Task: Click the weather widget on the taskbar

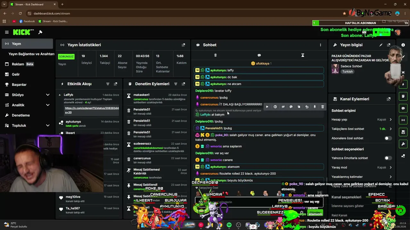Action: (15, 225)
